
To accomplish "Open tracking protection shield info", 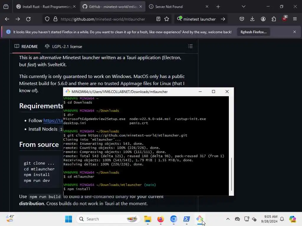I will [47, 19].
